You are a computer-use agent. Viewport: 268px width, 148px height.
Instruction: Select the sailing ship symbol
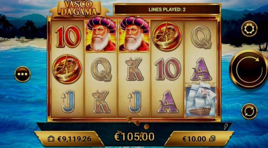point(201,100)
